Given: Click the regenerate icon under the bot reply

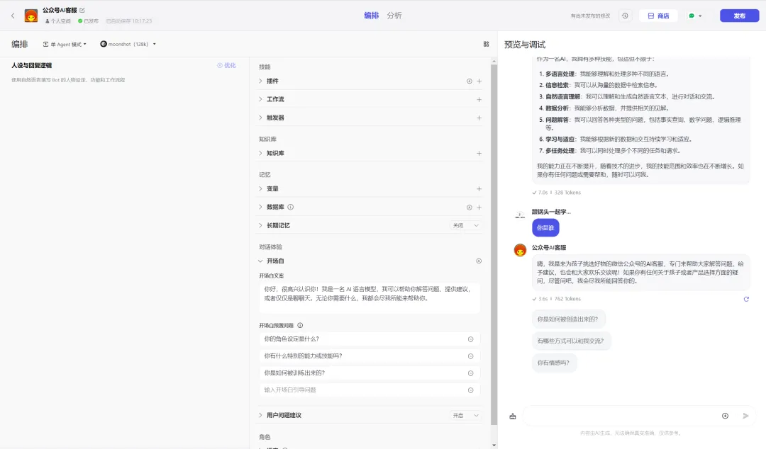Looking at the screenshot, I should pyautogui.click(x=745, y=299).
